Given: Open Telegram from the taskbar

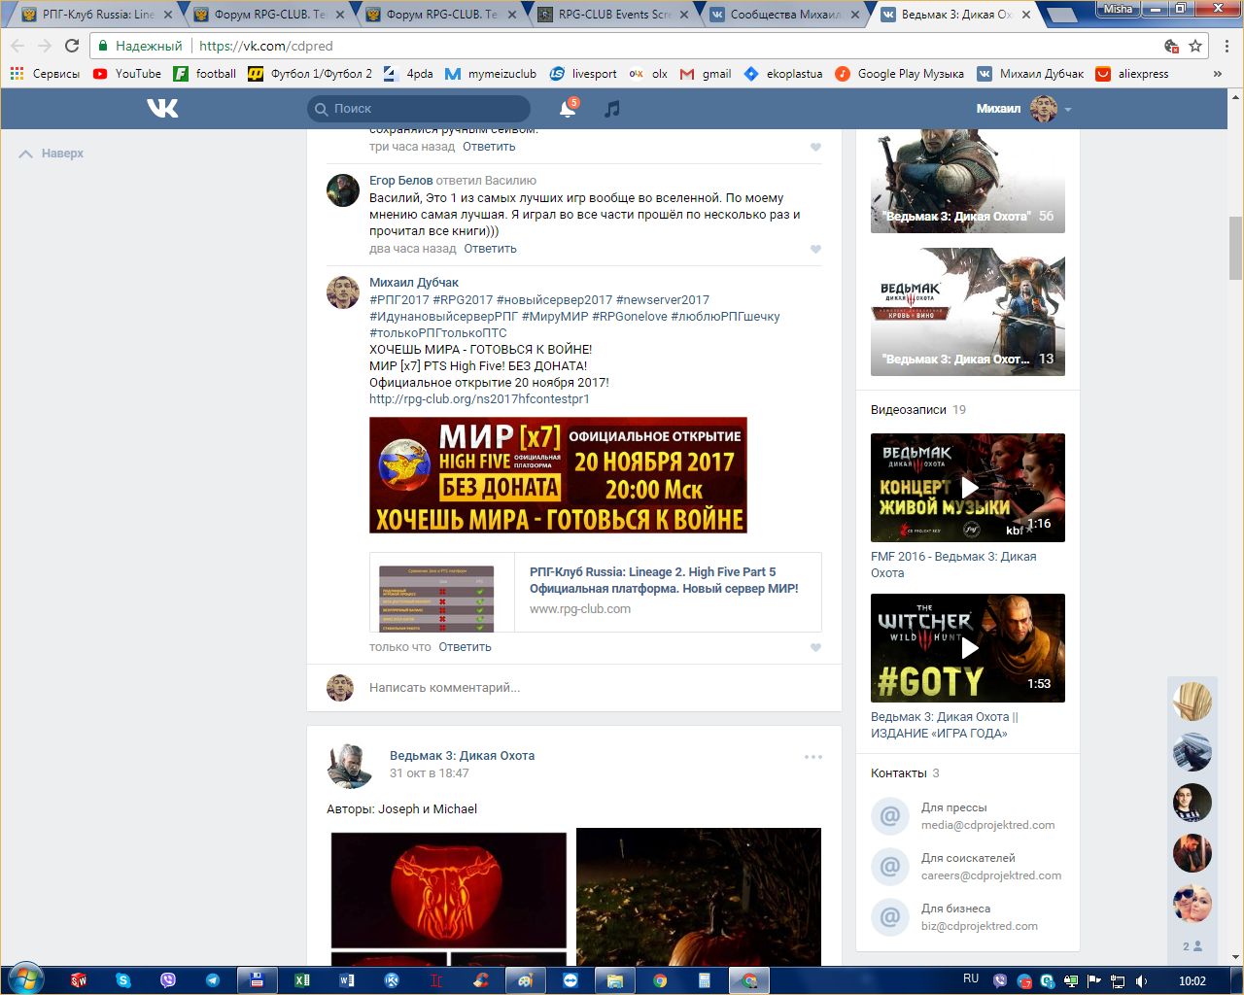Looking at the screenshot, I should tap(212, 980).
